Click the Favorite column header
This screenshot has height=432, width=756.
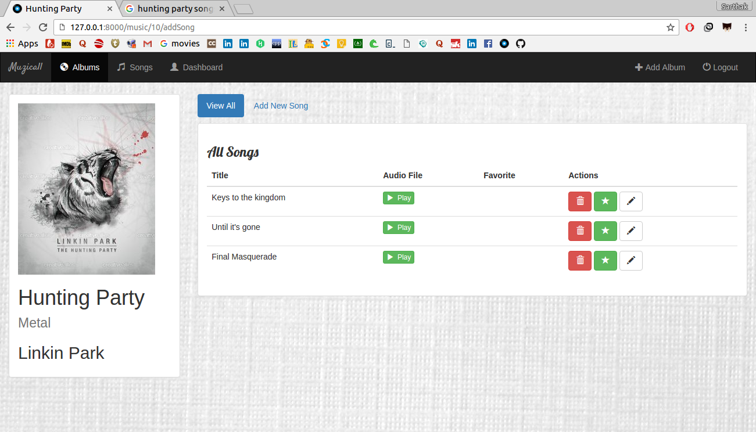coord(499,175)
